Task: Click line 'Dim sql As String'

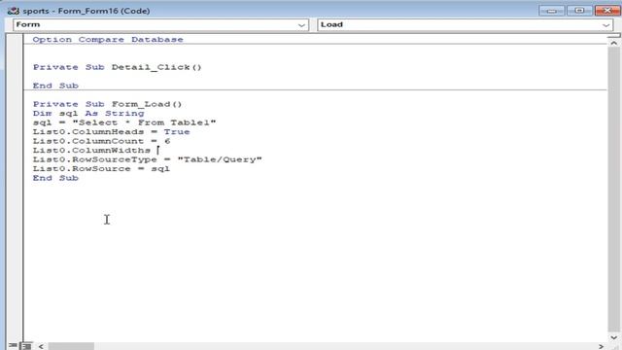Action: pos(88,114)
